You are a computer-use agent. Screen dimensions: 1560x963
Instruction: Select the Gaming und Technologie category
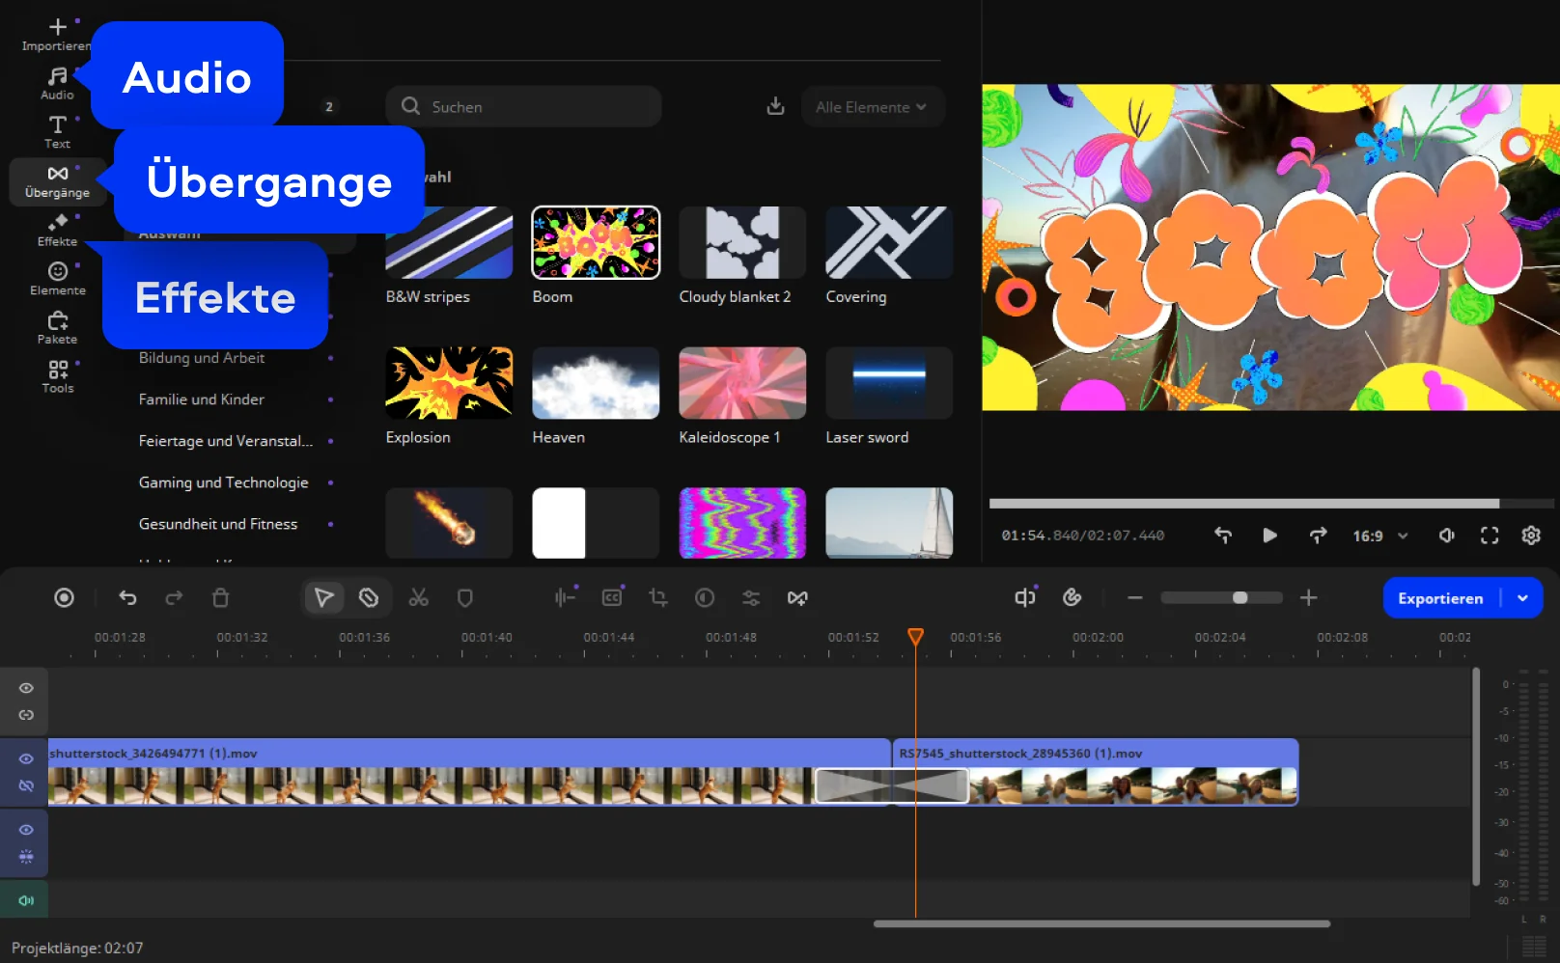tap(224, 482)
